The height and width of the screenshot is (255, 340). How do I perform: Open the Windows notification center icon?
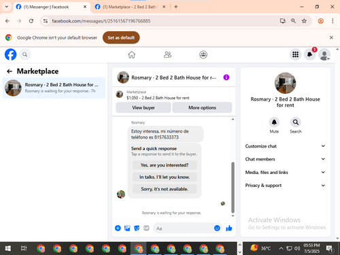point(329,249)
